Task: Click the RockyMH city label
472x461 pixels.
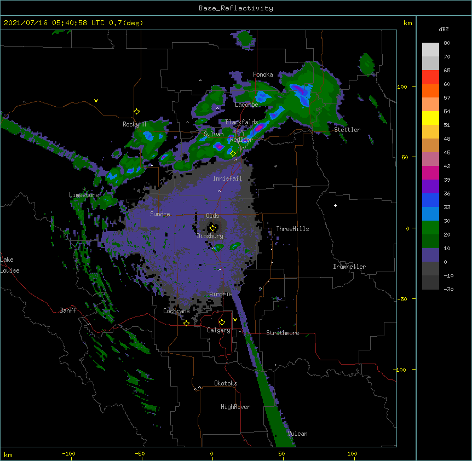Action: (x=134, y=124)
